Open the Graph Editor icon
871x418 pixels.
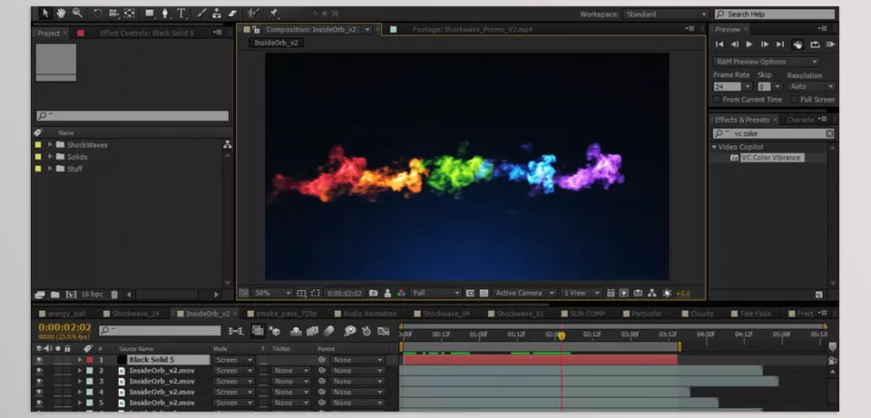383,331
